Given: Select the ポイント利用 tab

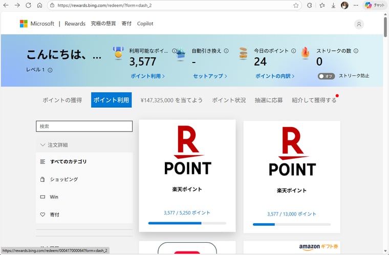Looking at the screenshot, I should tap(111, 100).
